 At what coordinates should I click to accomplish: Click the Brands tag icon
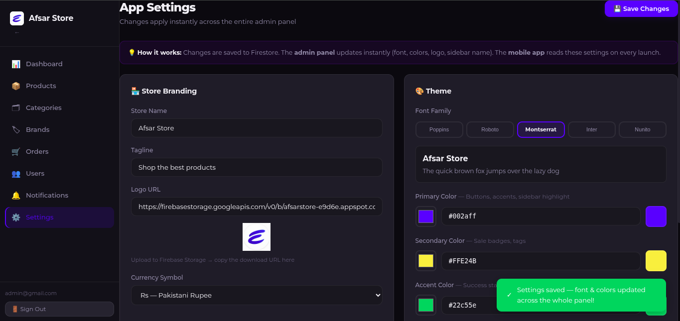click(16, 130)
